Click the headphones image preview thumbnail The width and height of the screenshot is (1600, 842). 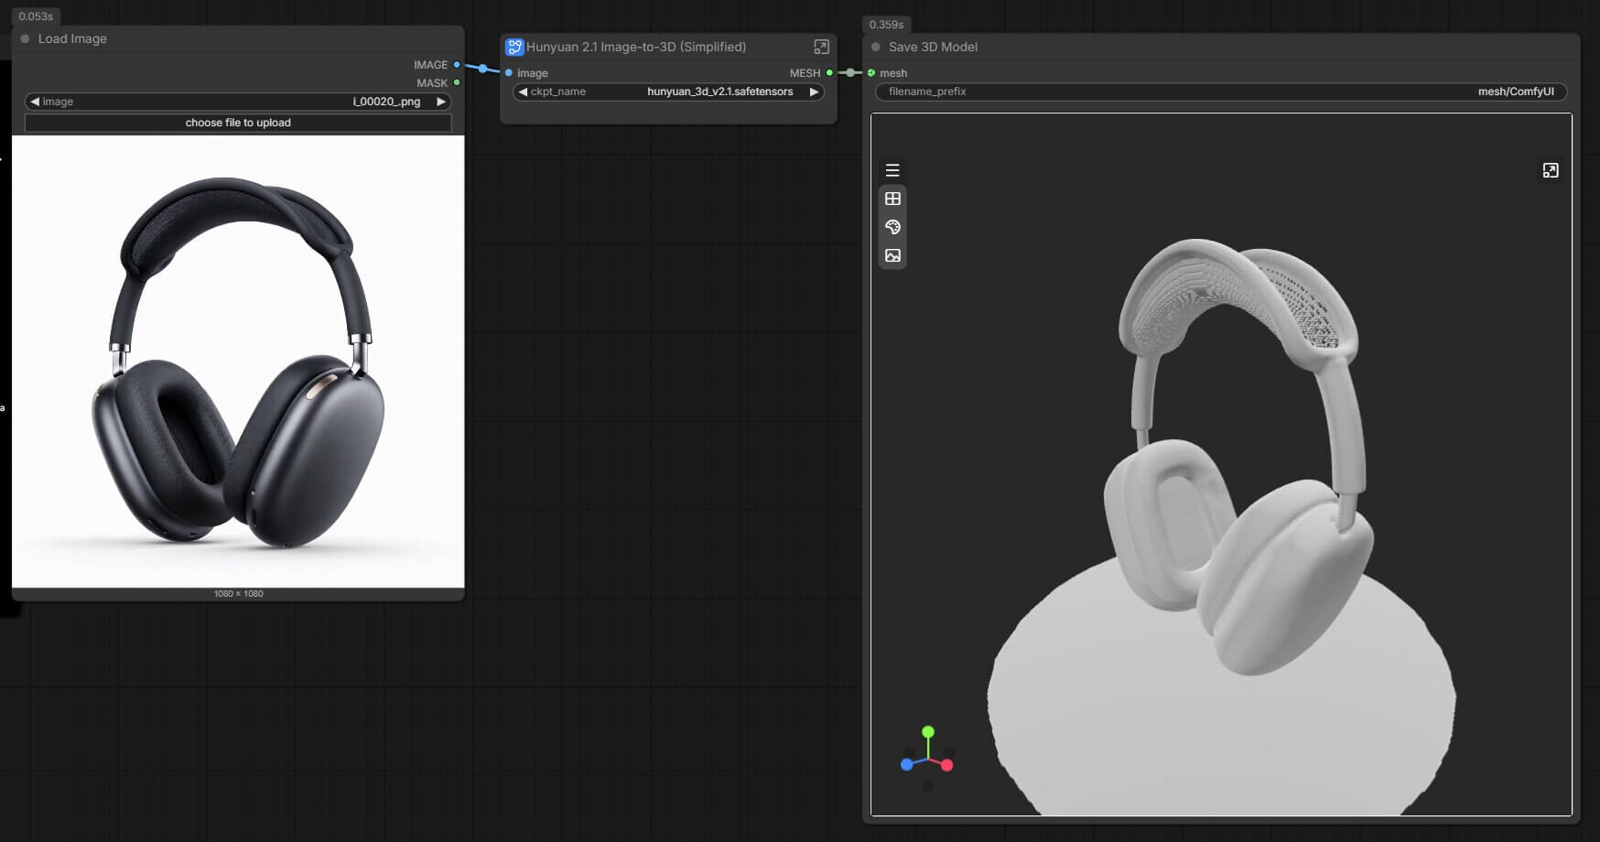238,362
